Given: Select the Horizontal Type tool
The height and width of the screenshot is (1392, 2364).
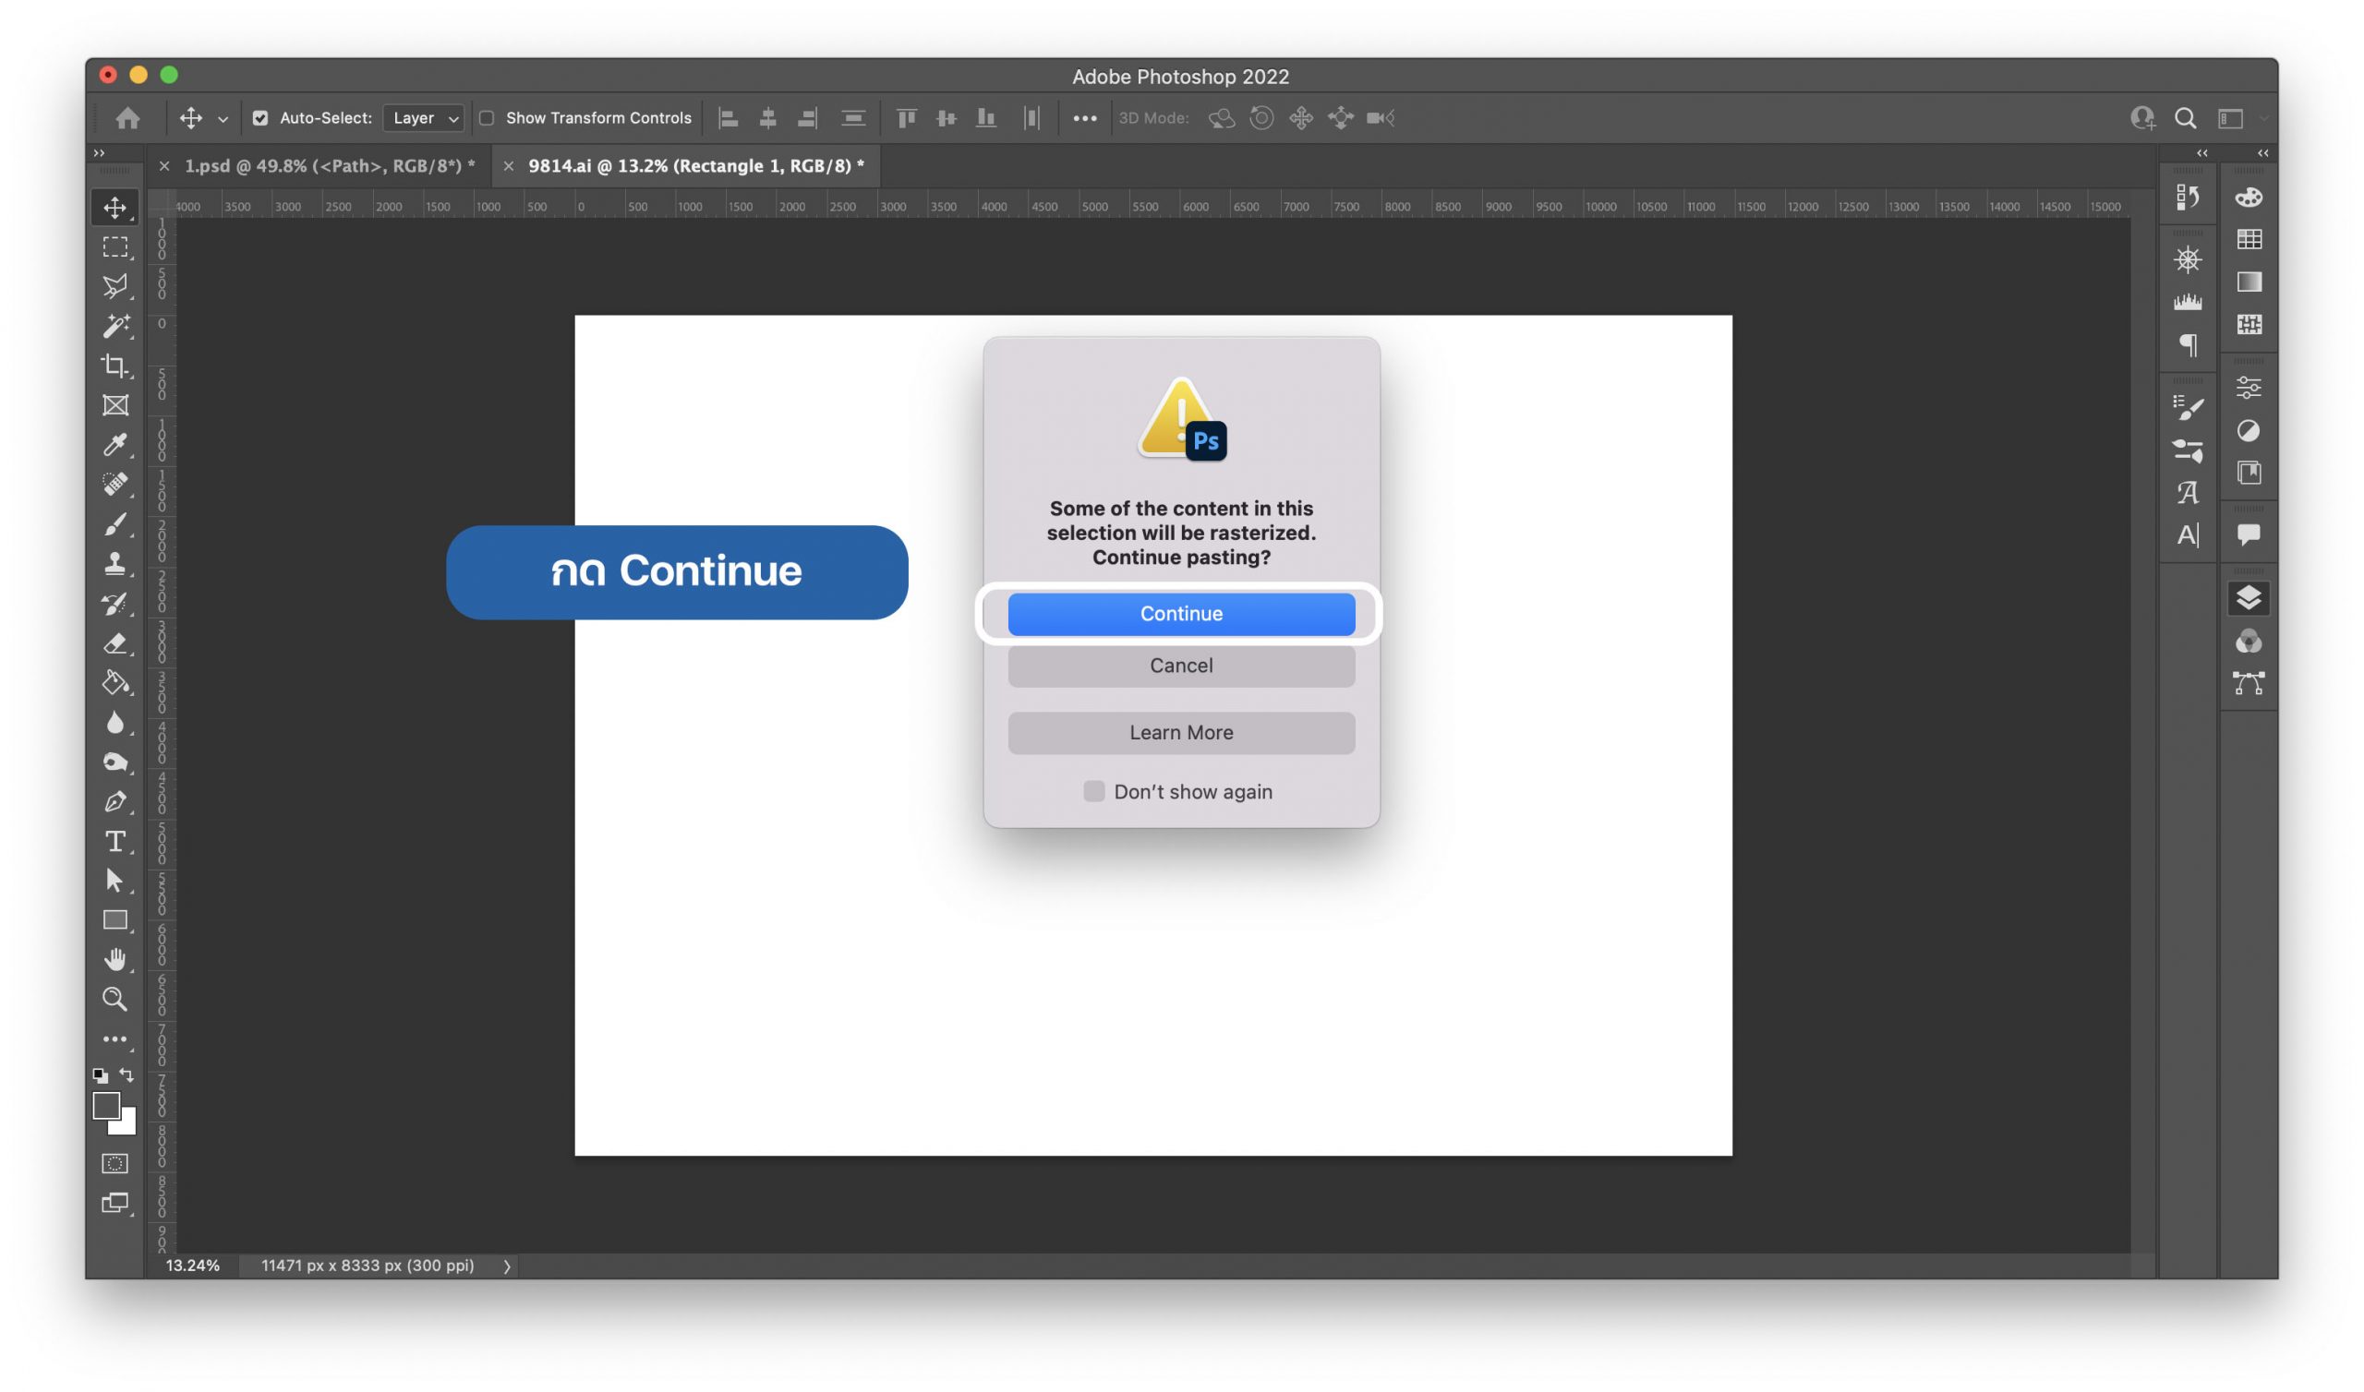Looking at the screenshot, I should (x=115, y=842).
